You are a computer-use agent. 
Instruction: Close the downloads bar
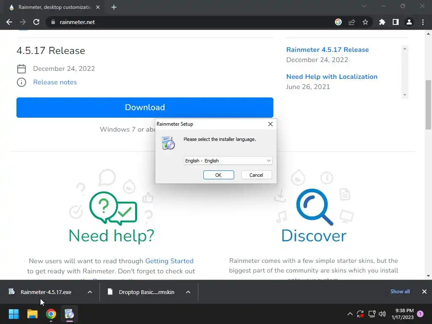[424, 292]
